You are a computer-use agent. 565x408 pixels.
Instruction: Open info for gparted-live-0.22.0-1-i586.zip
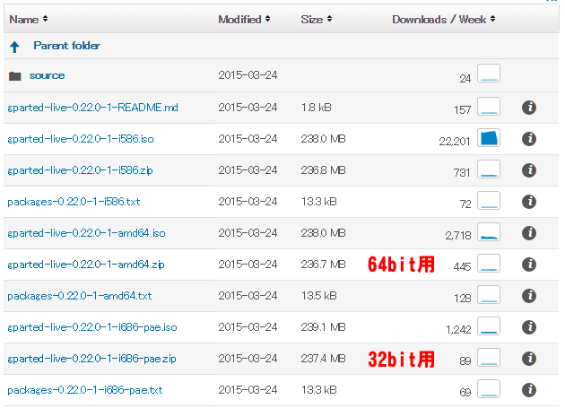[528, 170]
